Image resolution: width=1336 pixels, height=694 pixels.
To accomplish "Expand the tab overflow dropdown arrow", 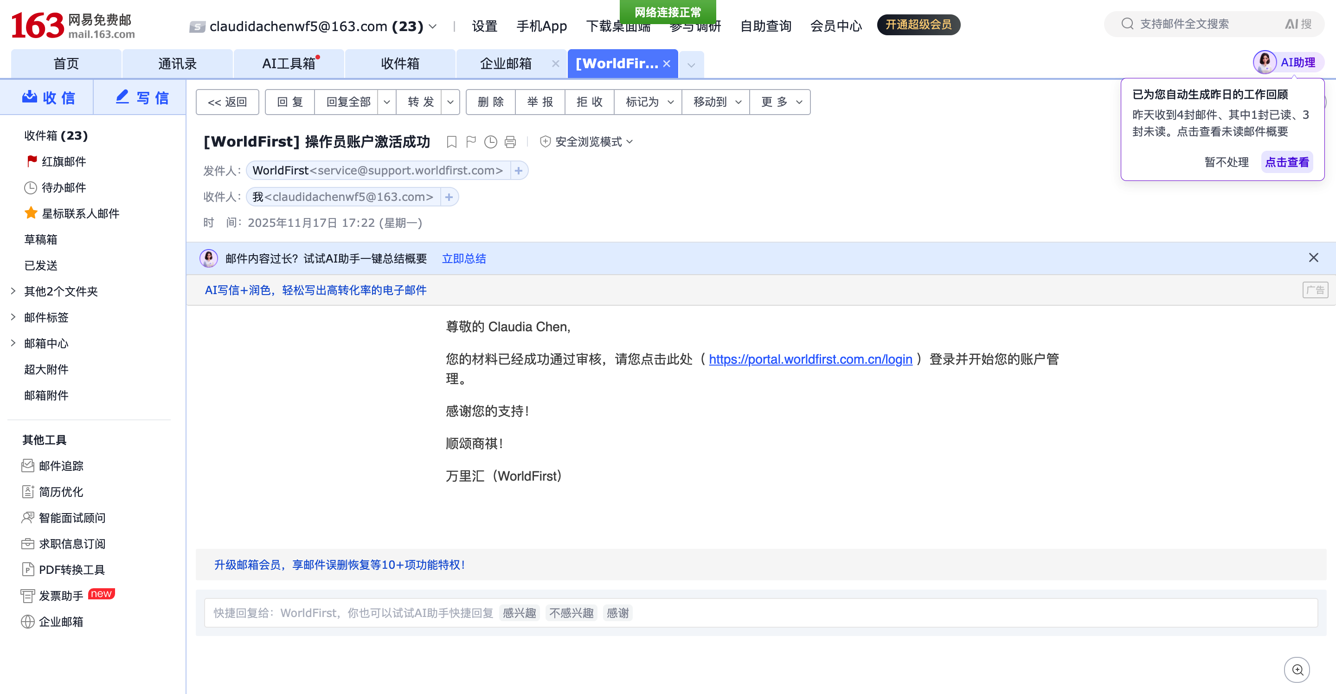I will 691,65.
